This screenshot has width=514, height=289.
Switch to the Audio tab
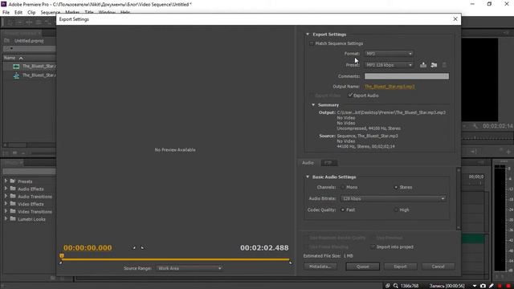[x=308, y=162]
